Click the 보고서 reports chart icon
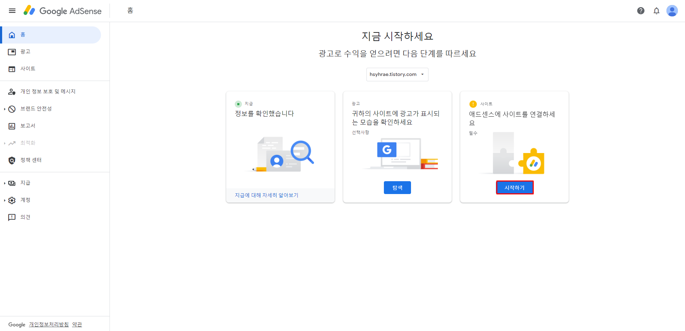This screenshot has width=685, height=331. click(x=12, y=126)
